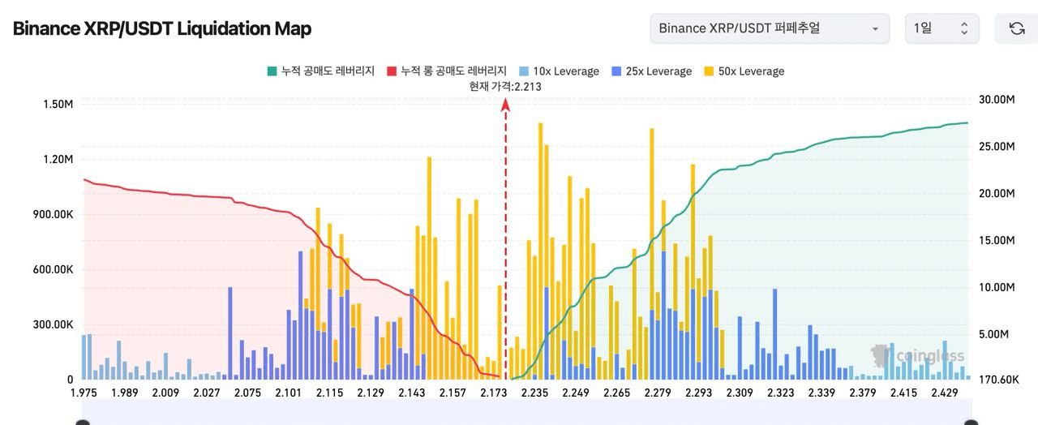Toggle the 10x Leverage legend entry
Screen dimensions: 1038x425
[559, 71]
